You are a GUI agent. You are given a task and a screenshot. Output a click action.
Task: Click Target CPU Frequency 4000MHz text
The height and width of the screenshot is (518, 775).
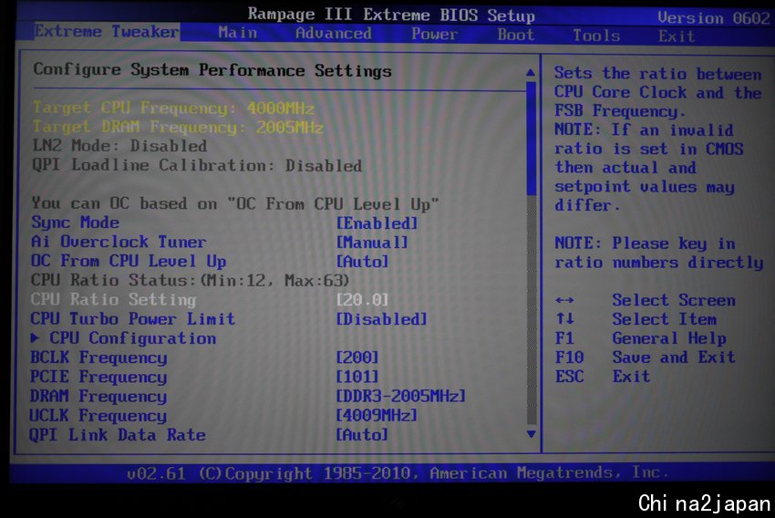(173, 108)
